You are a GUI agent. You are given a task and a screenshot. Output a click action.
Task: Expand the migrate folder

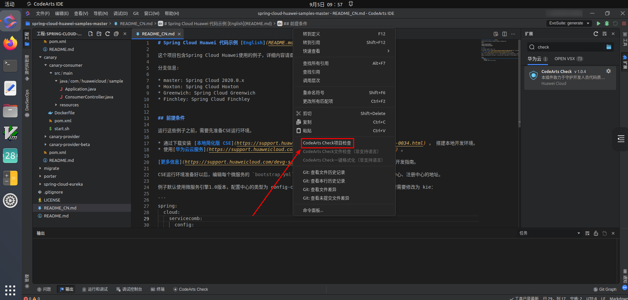(x=40, y=168)
